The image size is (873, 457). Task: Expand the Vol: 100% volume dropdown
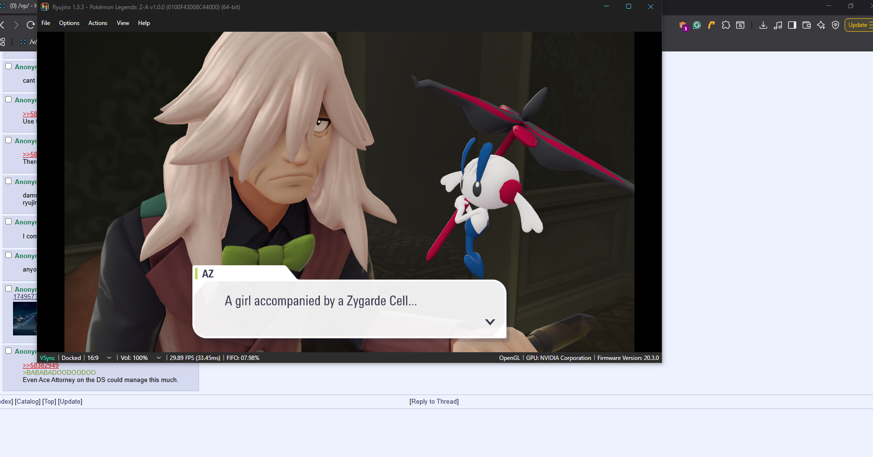click(159, 358)
